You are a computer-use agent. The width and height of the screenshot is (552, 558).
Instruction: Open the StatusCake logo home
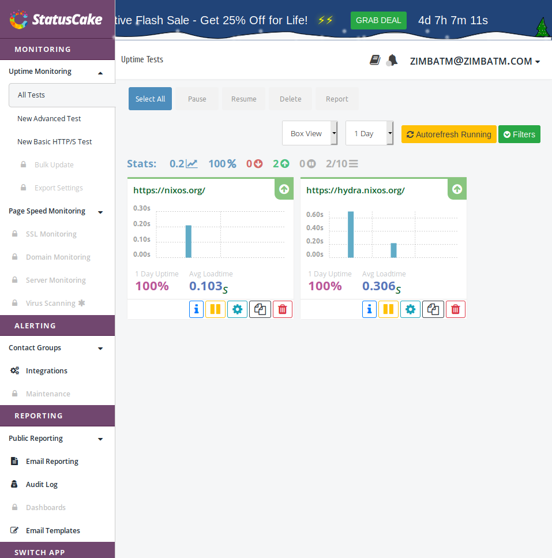click(x=56, y=20)
